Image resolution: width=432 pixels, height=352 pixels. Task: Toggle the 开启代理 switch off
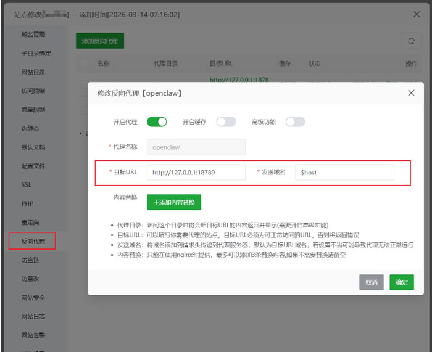(157, 122)
